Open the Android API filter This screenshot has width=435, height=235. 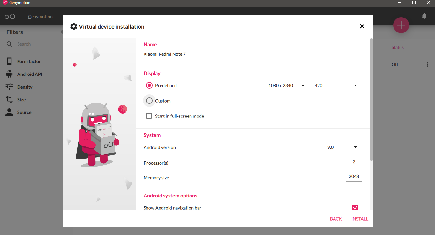[x=29, y=74]
